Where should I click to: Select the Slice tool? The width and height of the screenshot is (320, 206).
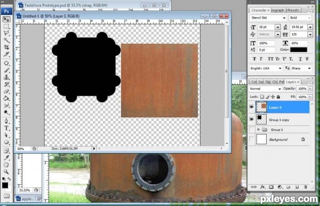point(6,54)
